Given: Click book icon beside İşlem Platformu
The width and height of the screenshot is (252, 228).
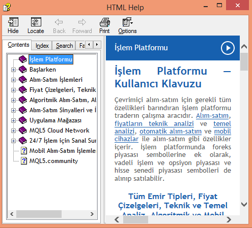Looking at the screenshot, I should (23, 59).
